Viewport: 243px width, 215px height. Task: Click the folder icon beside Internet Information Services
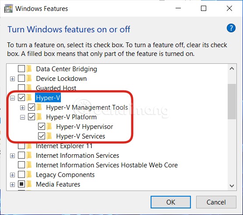[x=29, y=156]
